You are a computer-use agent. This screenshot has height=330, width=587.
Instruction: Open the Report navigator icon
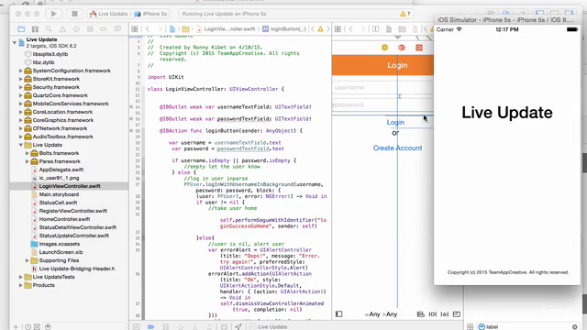point(117,28)
